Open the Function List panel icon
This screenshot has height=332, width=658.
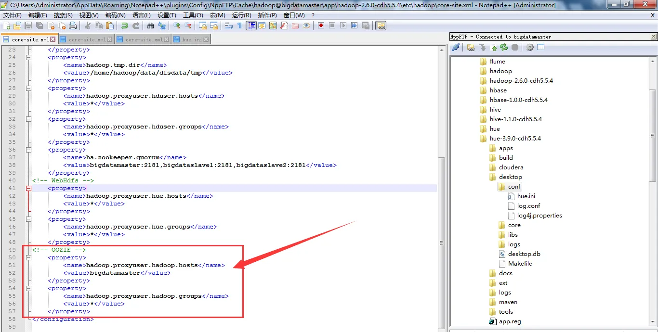(x=284, y=26)
